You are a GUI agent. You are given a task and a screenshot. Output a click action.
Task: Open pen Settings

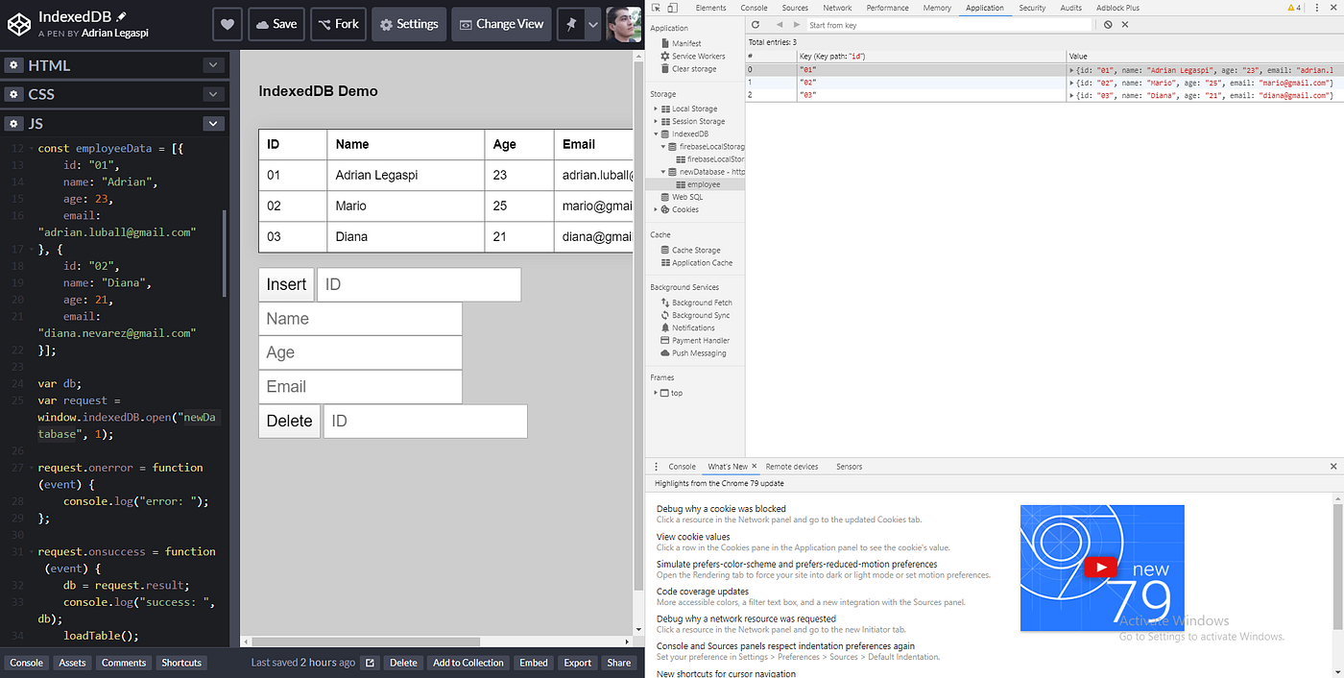409,24
